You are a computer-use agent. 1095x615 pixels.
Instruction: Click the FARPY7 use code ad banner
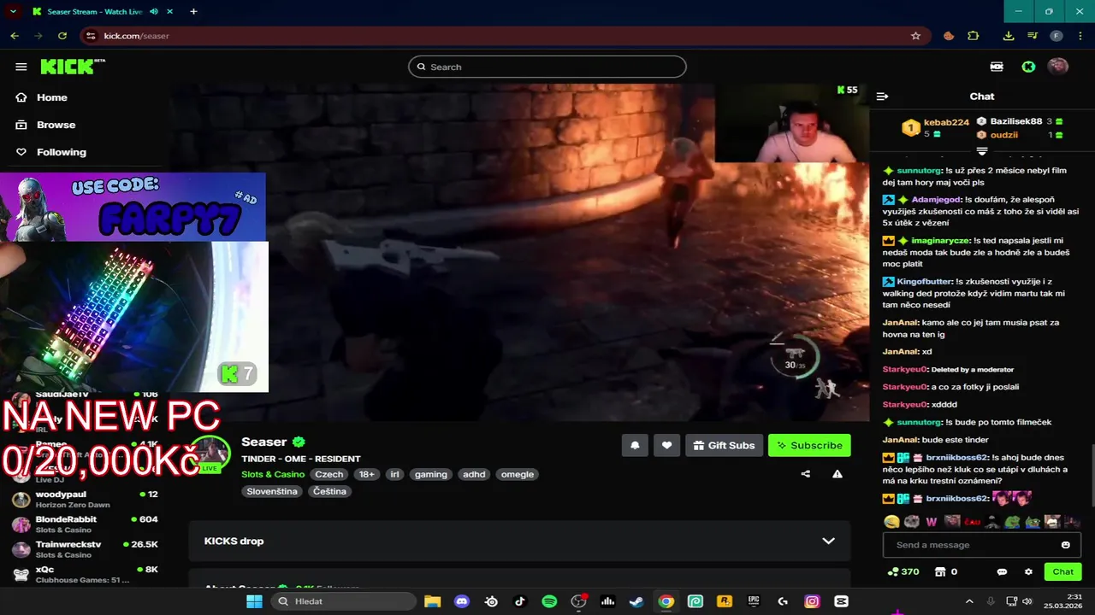[133, 207]
